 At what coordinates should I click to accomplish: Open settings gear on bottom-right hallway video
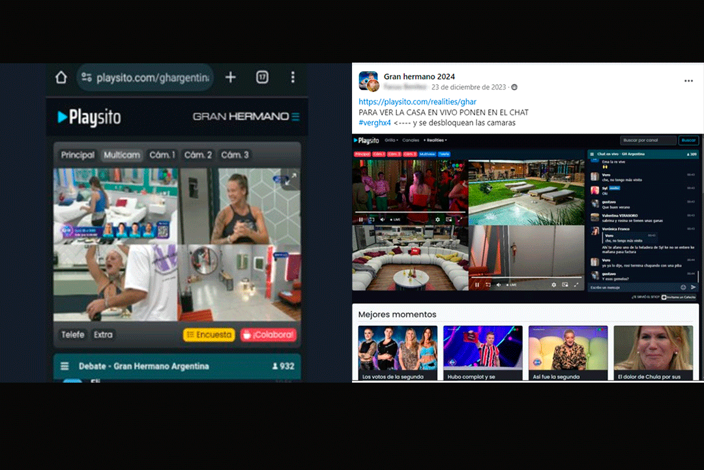[x=553, y=285]
